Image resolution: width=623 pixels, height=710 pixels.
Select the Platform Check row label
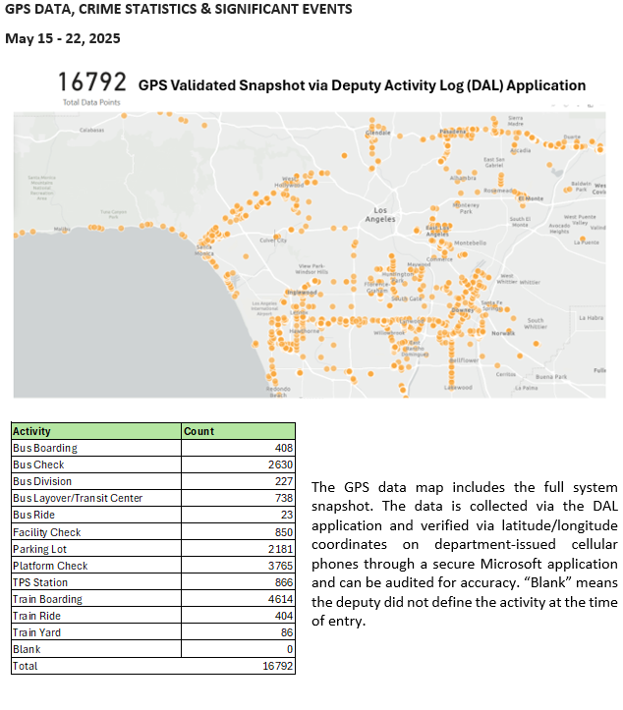pyautogui.click(x=50, y=566)
